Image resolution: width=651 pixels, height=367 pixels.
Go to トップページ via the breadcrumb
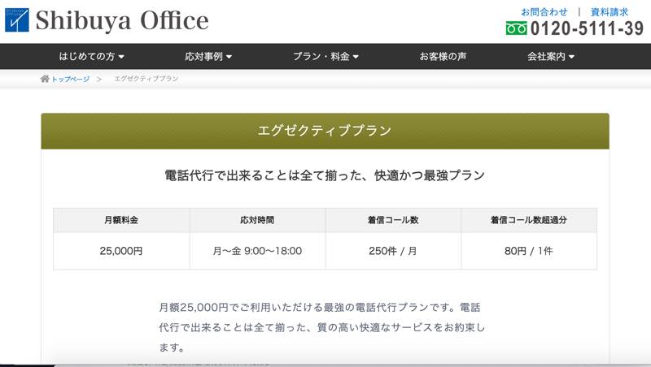pyautogui.click(x=69, y=79)
